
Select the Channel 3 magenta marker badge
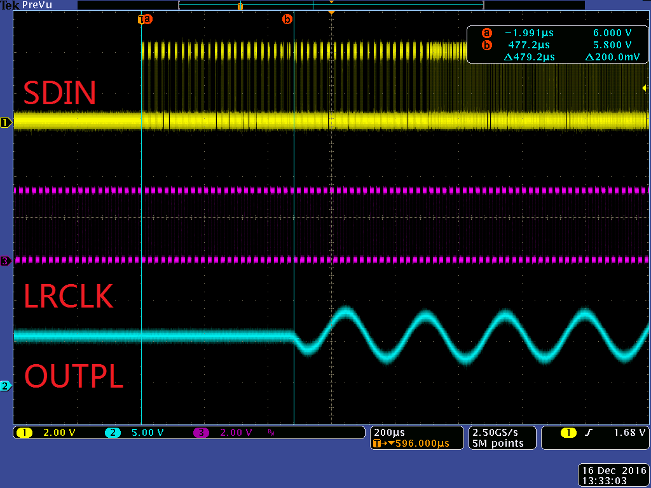5,261
